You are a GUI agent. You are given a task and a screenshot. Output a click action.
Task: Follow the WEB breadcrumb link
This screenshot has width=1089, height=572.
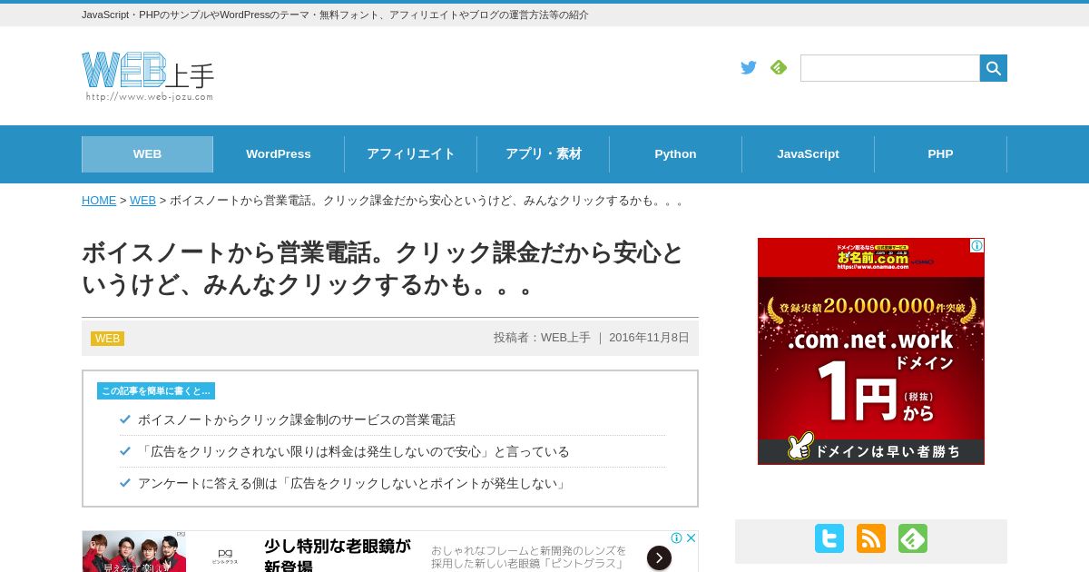click(142, 201)
